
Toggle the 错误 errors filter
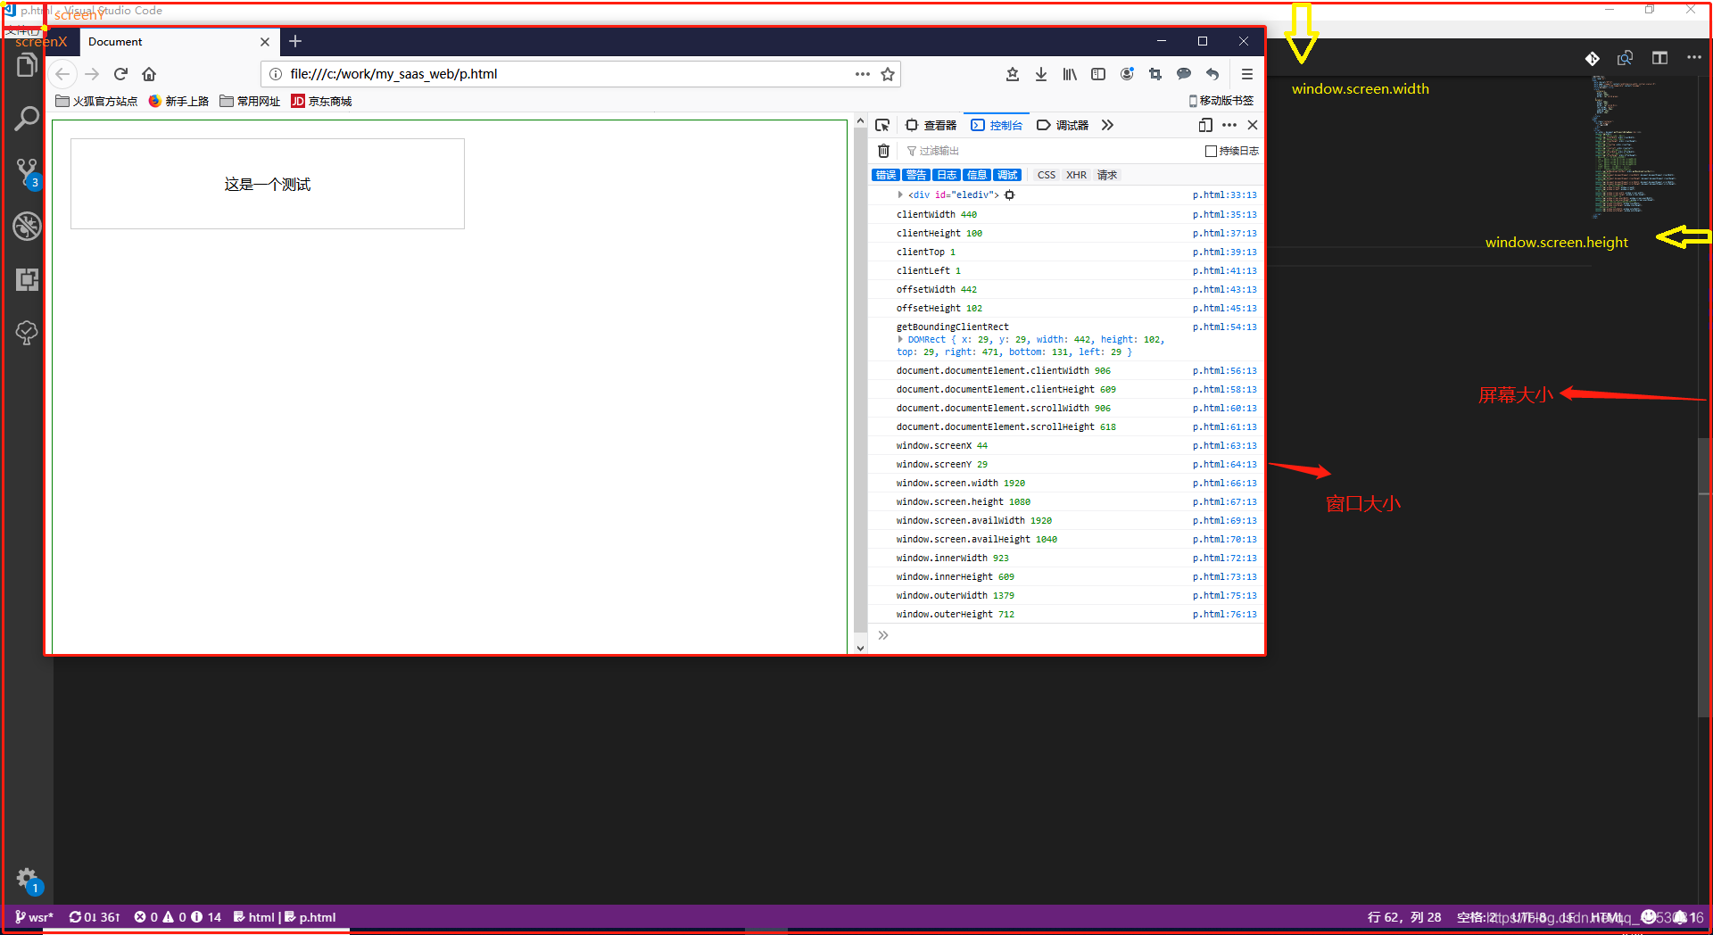pyautogui.click(x=885, y=175)
